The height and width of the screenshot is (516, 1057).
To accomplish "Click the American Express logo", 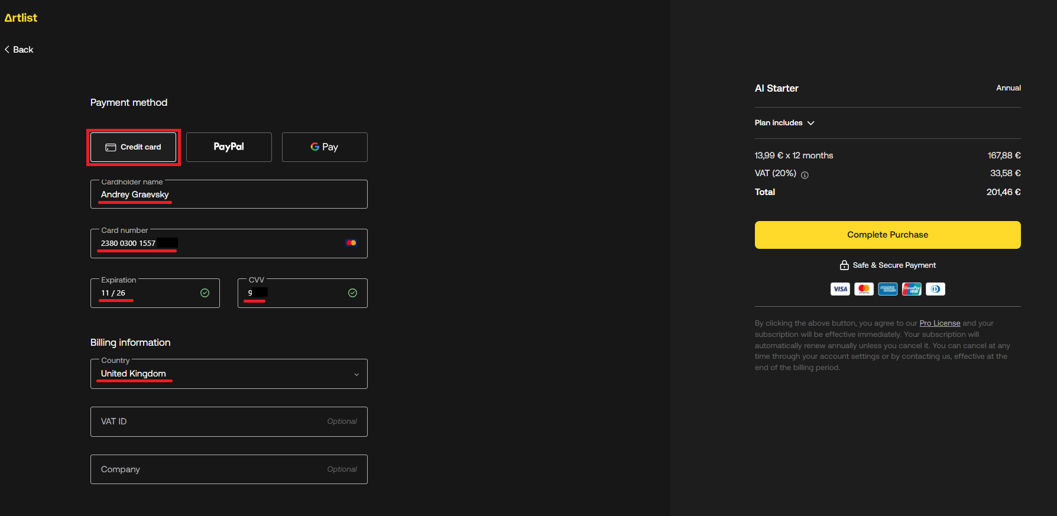I will pos(887,289).
